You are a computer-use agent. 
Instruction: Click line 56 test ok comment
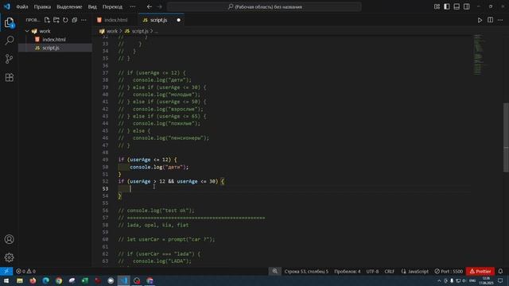pos(156,211)
